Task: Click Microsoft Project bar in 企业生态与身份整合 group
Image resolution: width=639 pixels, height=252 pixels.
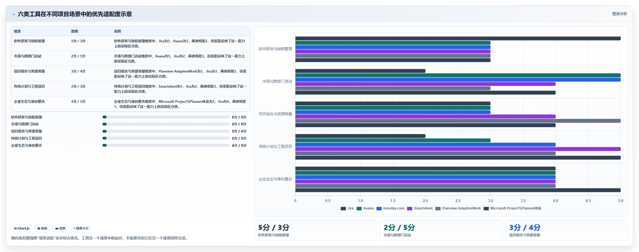Action: coord(458,190)
